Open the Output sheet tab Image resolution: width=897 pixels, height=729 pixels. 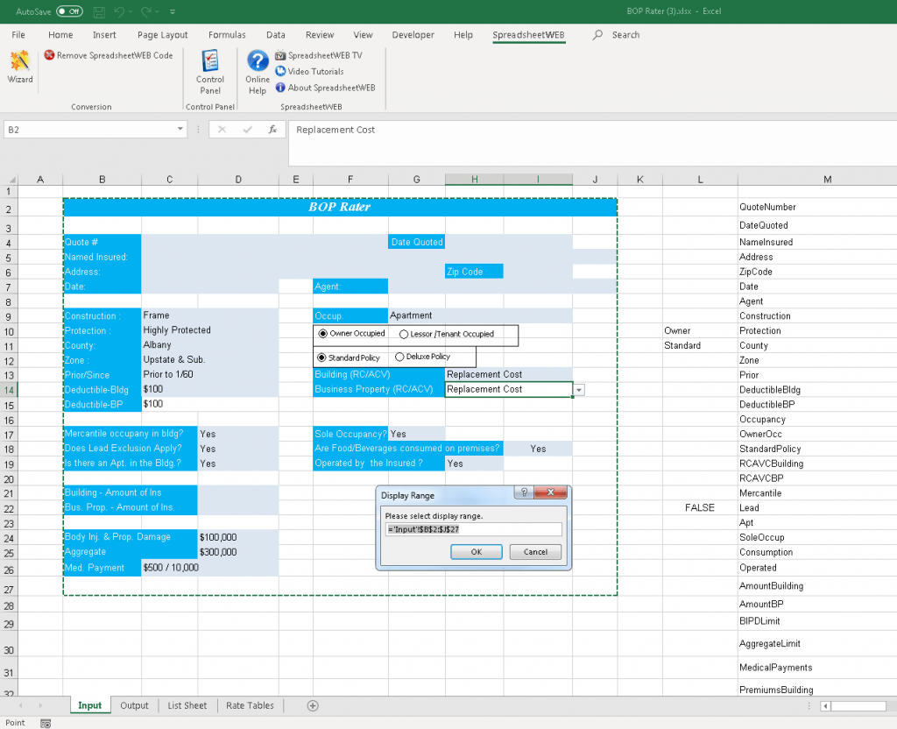click(134, 705)
